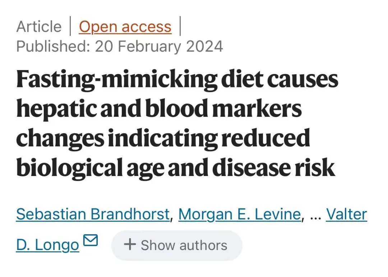Screen dimensions: 388x277
Task: Click the envelope icon beside D. Longo
Action: tap(90, 240)
